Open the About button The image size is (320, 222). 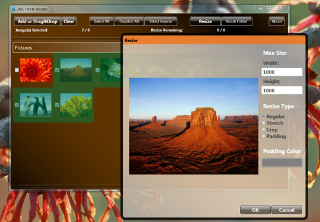tap(277, 21)
